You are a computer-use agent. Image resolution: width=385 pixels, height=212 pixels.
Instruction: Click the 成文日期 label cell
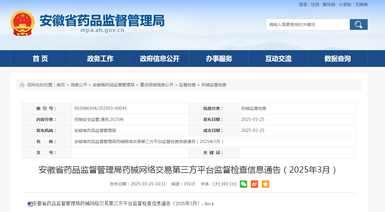tap(214, 130)
